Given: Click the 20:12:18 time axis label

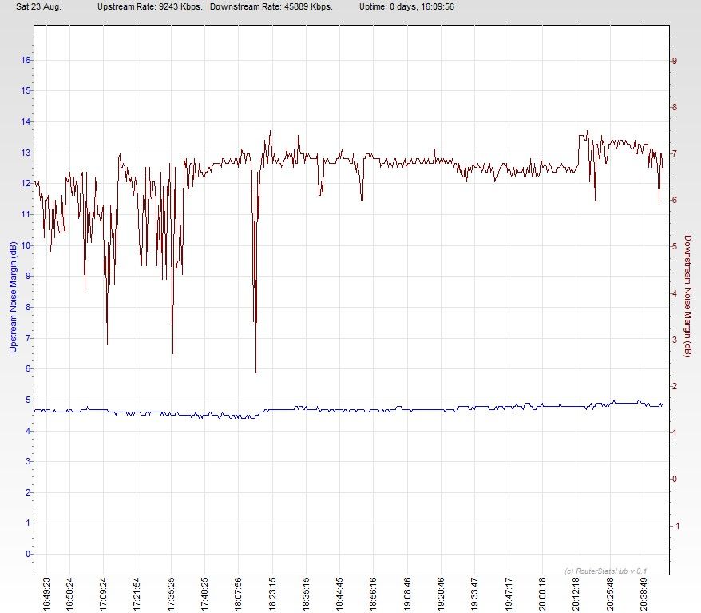Looking at the screenshot, I should pos(576,594).
